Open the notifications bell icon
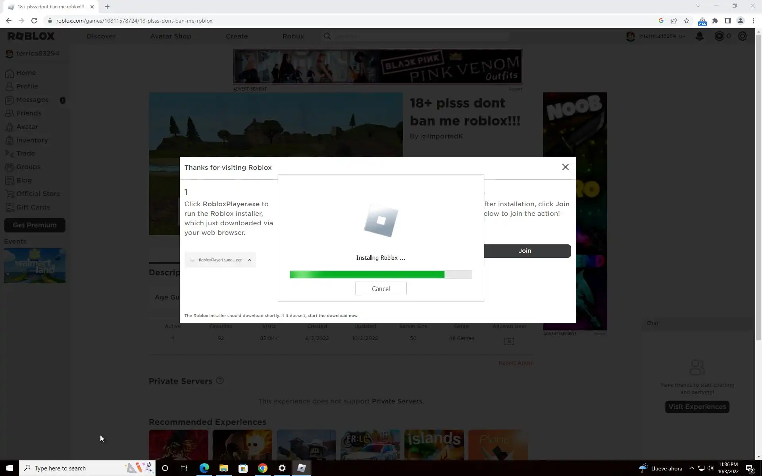 pyautogui.click(x=700, y=36)
